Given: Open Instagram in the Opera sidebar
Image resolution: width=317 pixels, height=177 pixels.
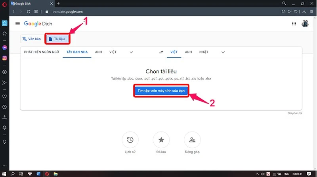Looking at the screenshot, I should click(4, 58).
